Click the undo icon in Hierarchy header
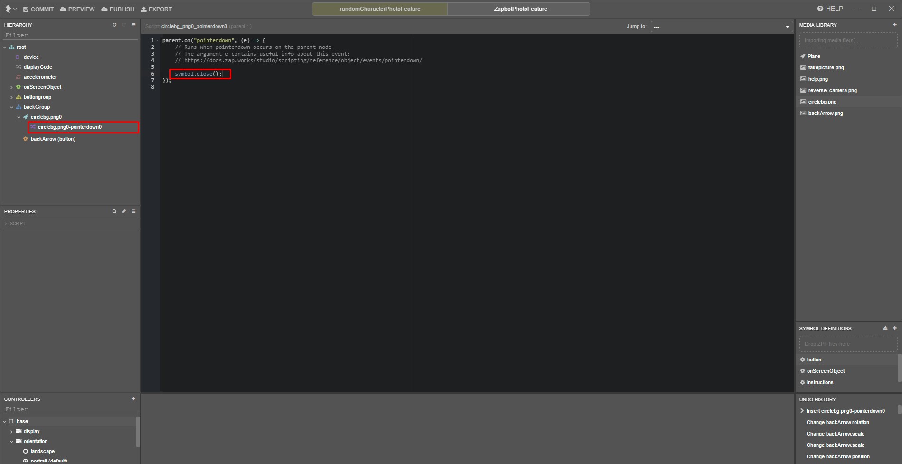This screenshot has height=464, width=902. [114, 25]
